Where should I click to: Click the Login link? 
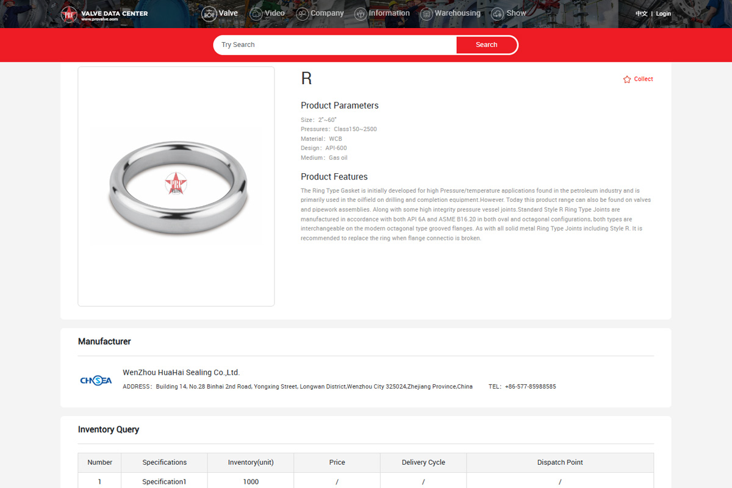pyautogui.click(x=663, y=13)
